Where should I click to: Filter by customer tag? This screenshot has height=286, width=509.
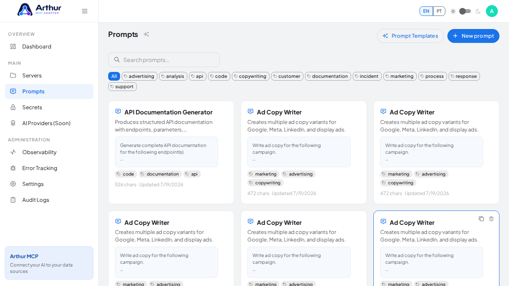pyautogui.click(x=287, y=76)
